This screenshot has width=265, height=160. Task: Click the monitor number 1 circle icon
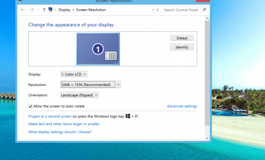point(98,49)
